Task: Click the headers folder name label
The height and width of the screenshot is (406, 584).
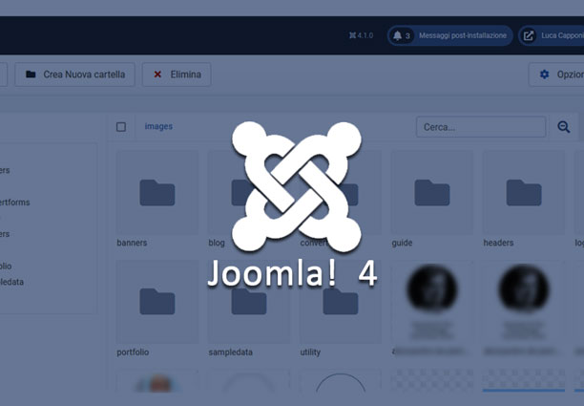Action: (498, 243)
